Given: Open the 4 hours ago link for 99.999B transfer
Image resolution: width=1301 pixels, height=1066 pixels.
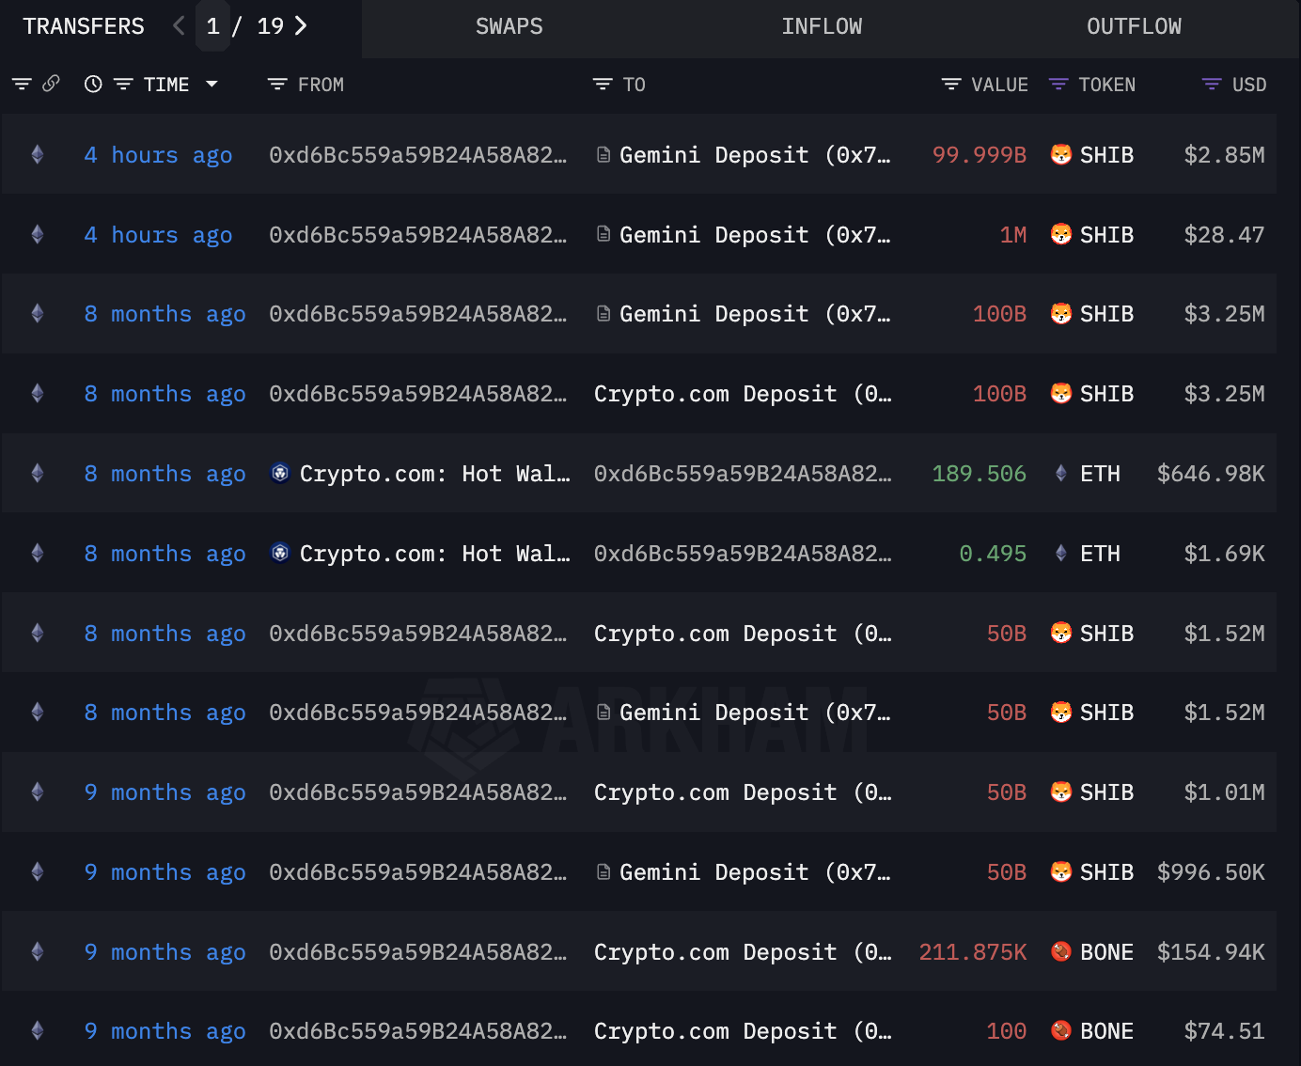Looking at the screenshot, I should [158, 155].
